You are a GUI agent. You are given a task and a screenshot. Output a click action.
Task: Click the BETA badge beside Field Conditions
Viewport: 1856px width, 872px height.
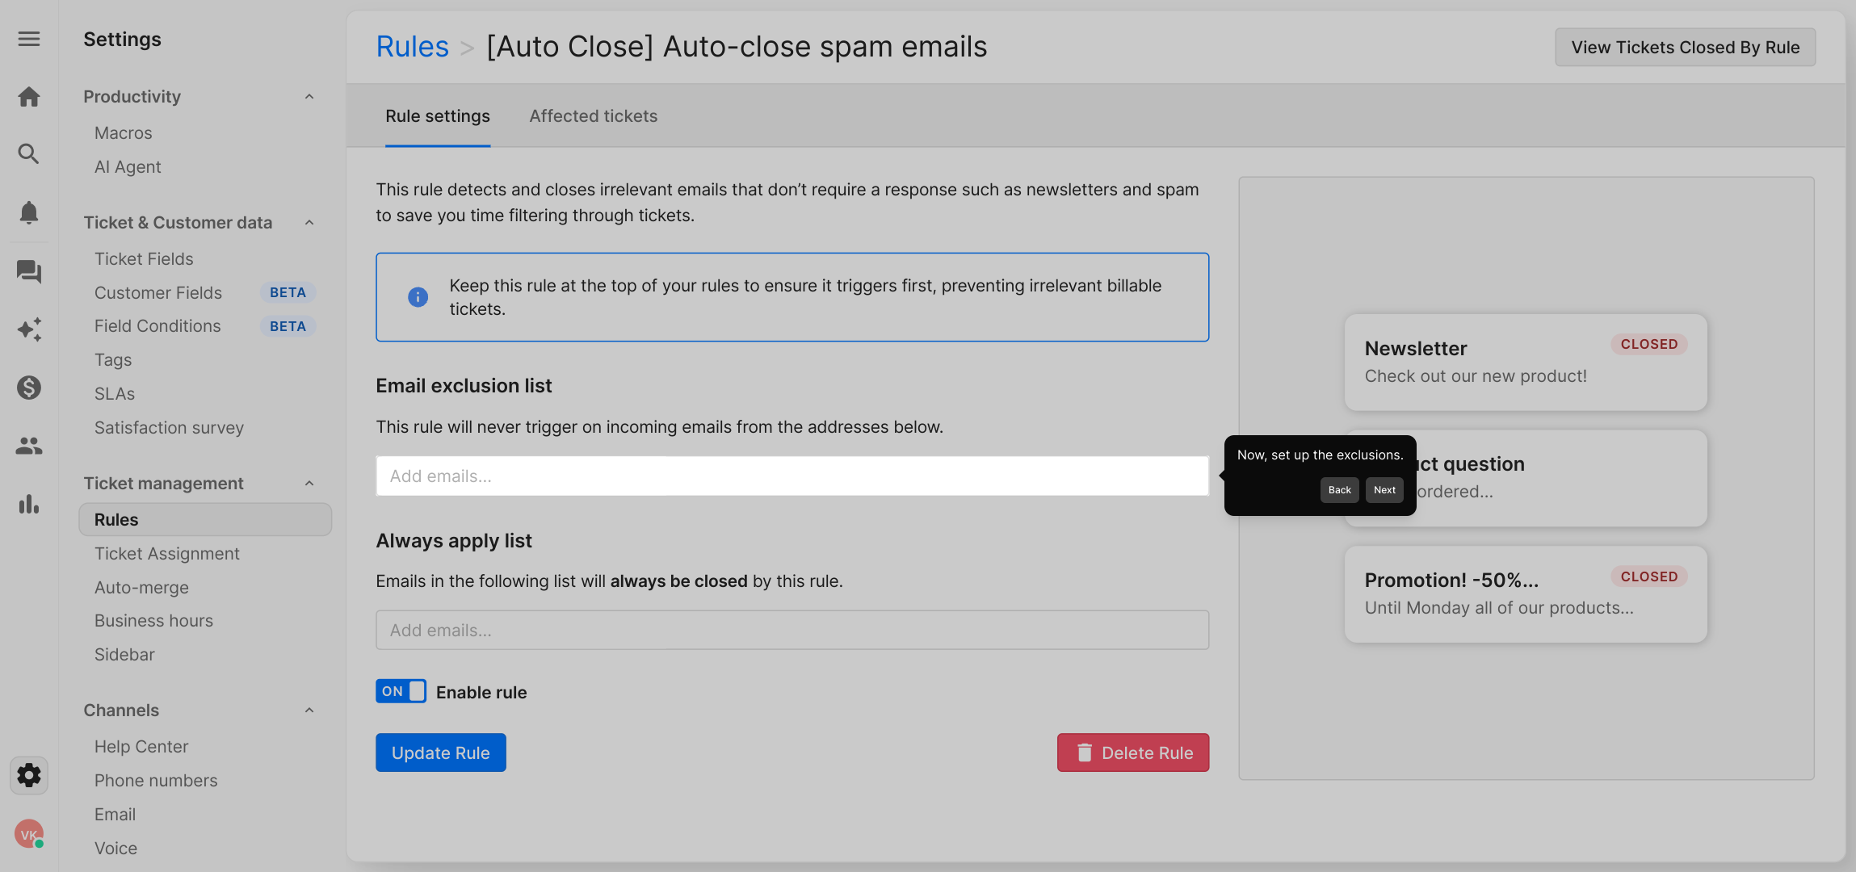tap(288, 326)
